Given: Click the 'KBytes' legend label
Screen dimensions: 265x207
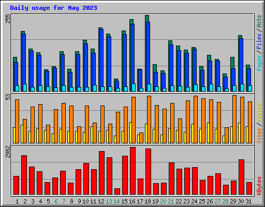Looking at the screenshot, I should (259, 186).
